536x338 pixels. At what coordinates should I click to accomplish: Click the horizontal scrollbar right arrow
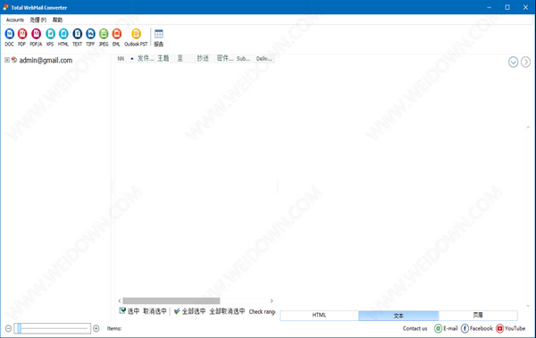tap(272, 301)
